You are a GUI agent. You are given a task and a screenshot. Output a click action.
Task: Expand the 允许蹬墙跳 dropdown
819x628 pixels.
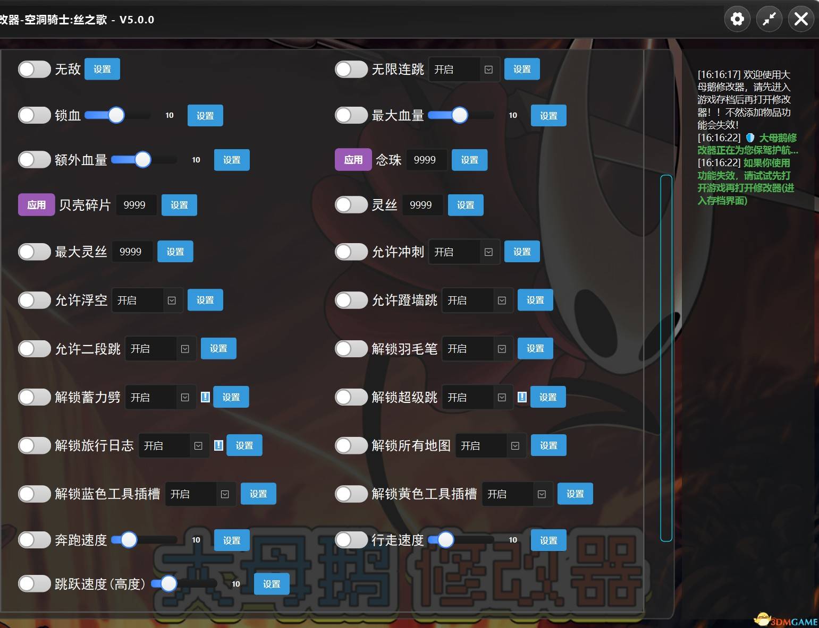(x=477, y=300)
